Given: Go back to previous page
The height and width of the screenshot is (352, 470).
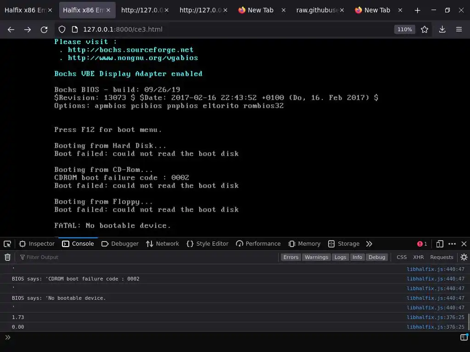Looking at the screenshot, I should coord(11,29).
